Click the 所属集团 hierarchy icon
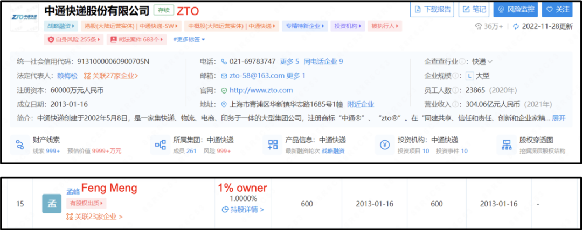 click(160, 145)
